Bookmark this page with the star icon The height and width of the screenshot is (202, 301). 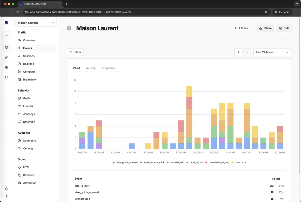click(x=266, y=12)
